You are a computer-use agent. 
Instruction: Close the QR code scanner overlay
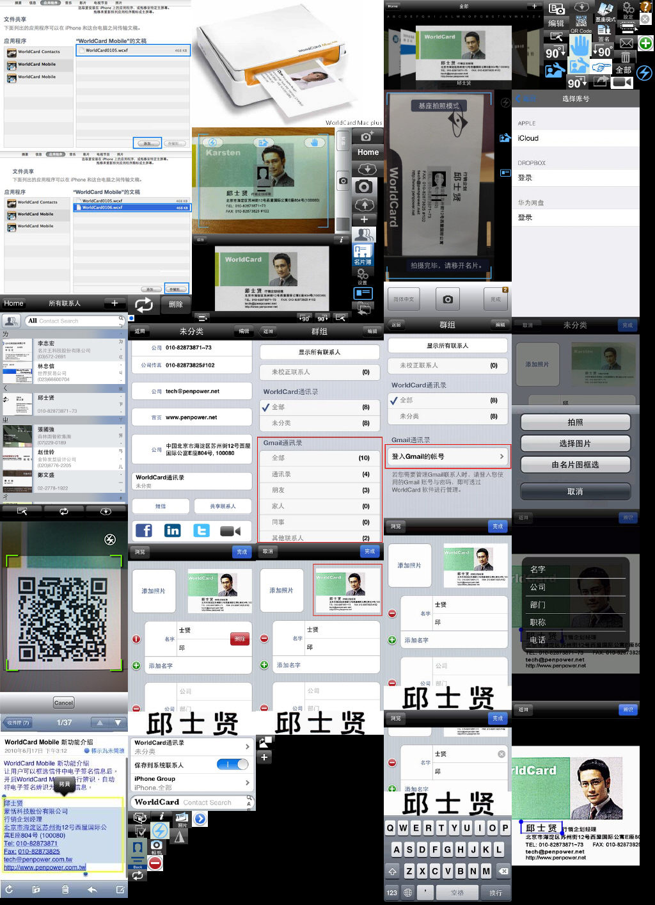point(110,540)
